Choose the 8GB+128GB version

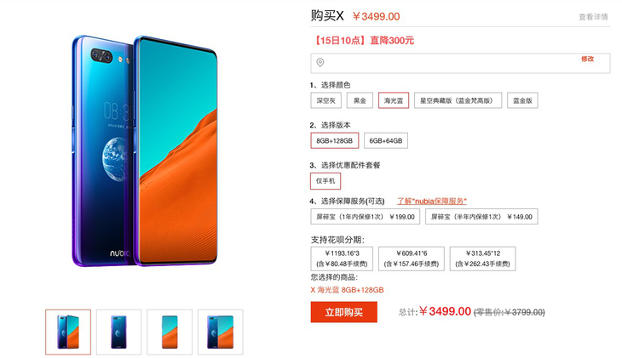click(x=334, y=140)
